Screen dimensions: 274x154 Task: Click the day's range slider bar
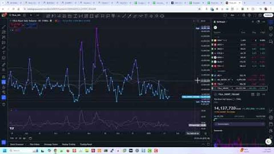(x=240, y=119)
